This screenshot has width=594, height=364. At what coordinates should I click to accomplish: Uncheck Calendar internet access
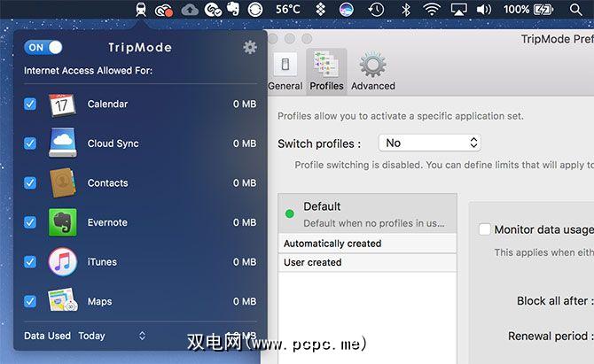30,104
